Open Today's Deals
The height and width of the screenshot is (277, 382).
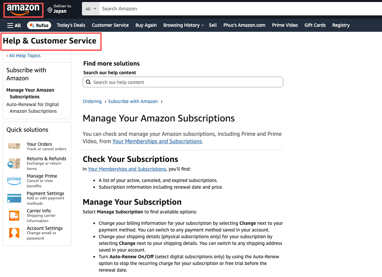tap(71, 25)
